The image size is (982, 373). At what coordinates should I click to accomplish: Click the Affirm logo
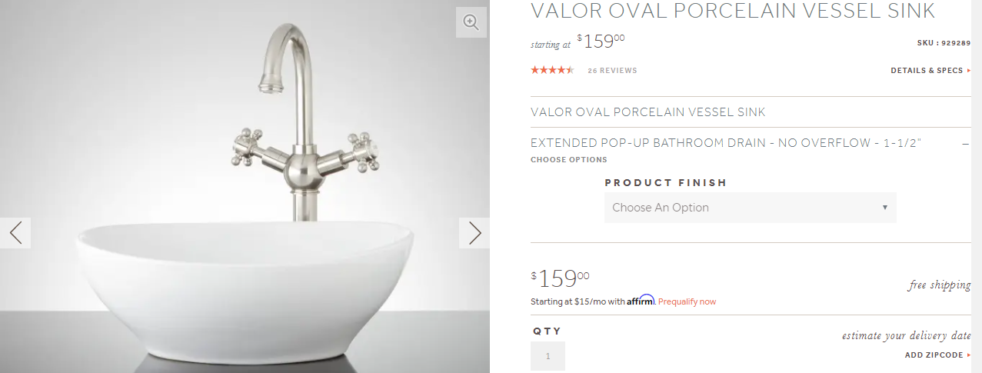point(641,300)
